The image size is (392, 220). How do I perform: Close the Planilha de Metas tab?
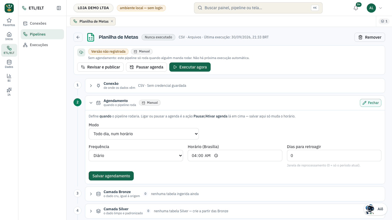112,21
